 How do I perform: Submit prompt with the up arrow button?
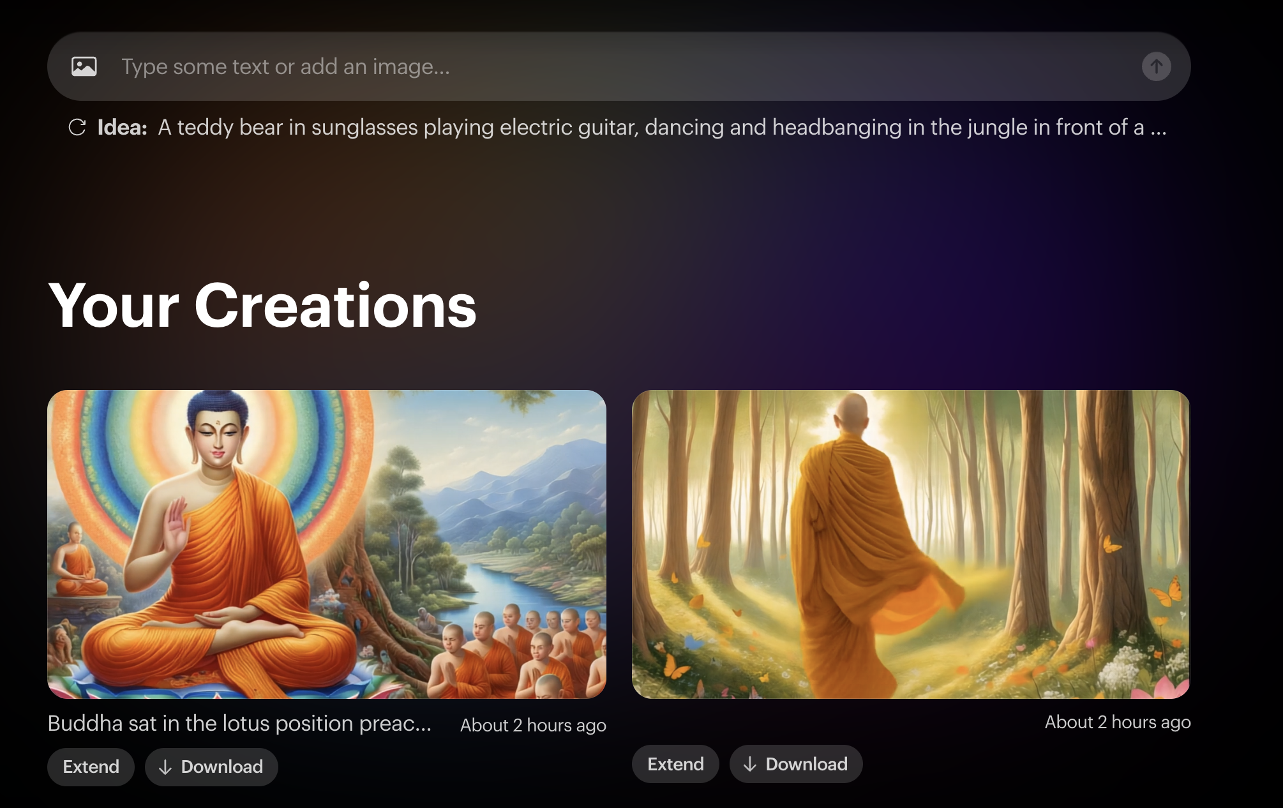coord(1156,66)
